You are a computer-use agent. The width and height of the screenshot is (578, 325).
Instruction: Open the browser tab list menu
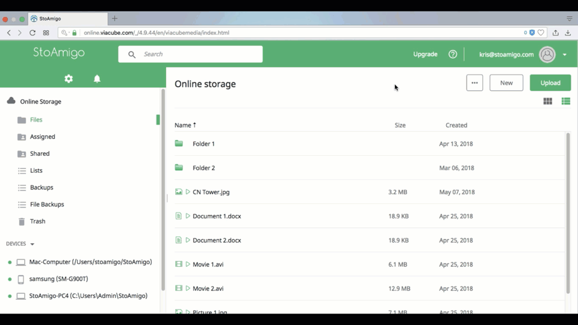(x=570, y=19)
